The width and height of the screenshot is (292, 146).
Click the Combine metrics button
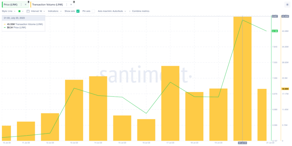click(141, 11)
